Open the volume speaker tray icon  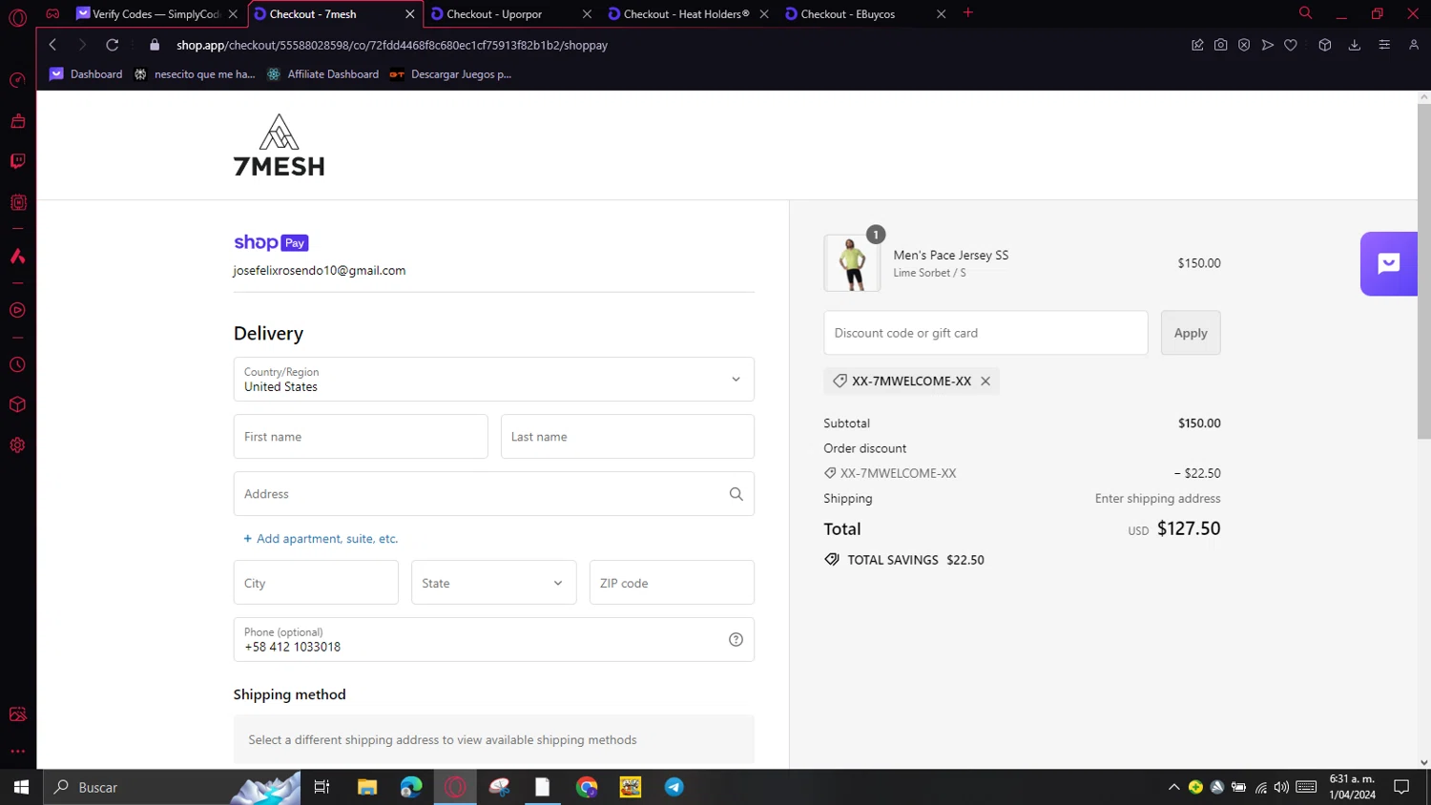coord(1281,787)
